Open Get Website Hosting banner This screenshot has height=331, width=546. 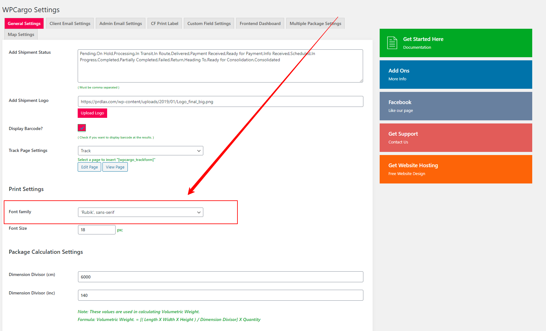(455, 169)
